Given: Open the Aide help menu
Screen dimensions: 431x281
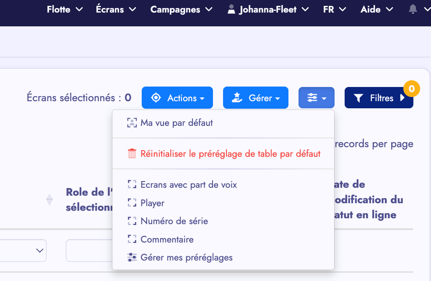Looking at the screenshot, I should click(x=377, y=9).
